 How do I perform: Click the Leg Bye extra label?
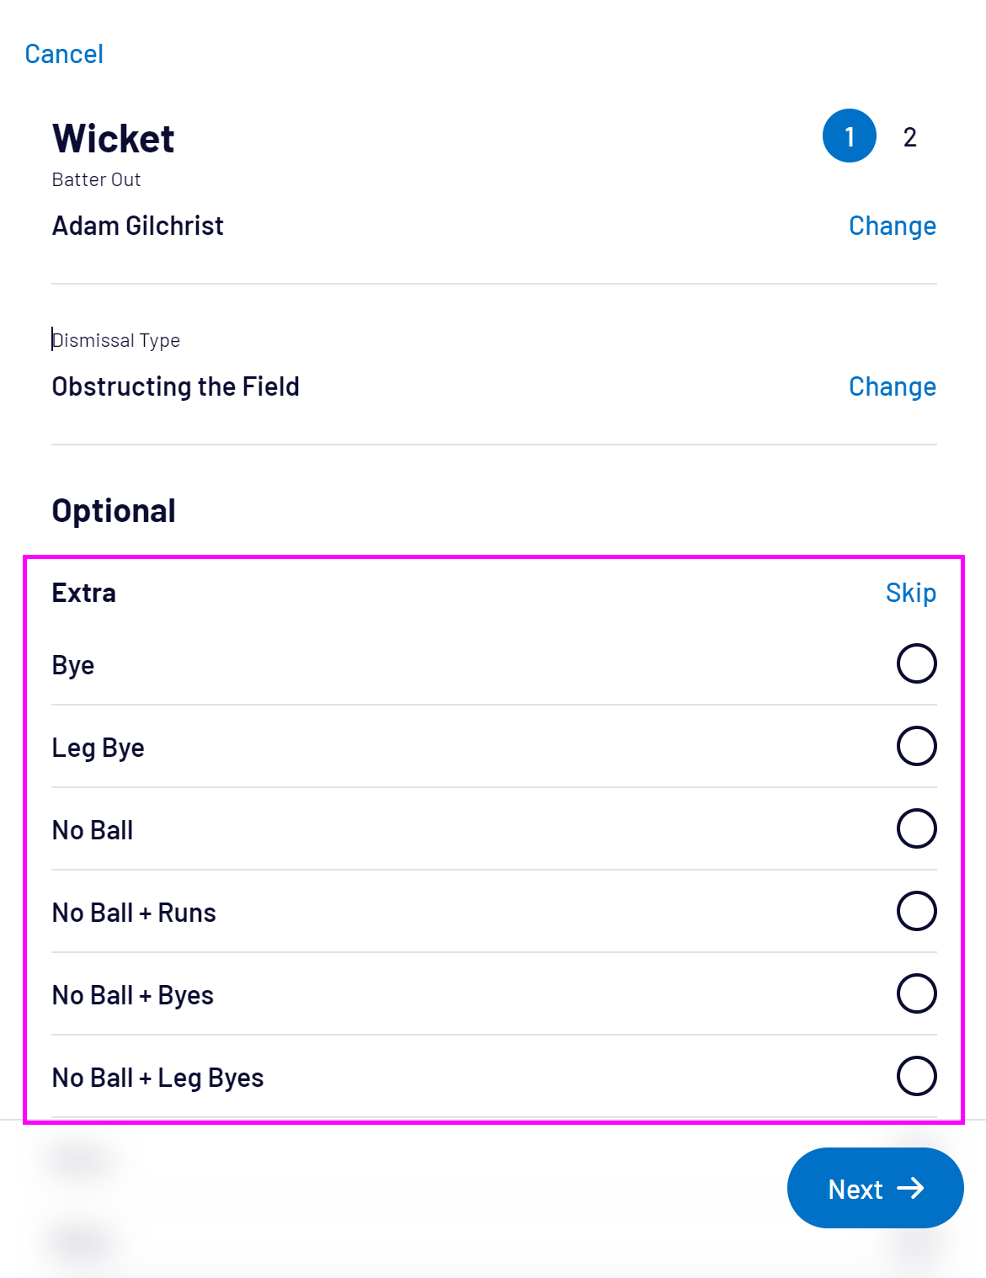98,748
